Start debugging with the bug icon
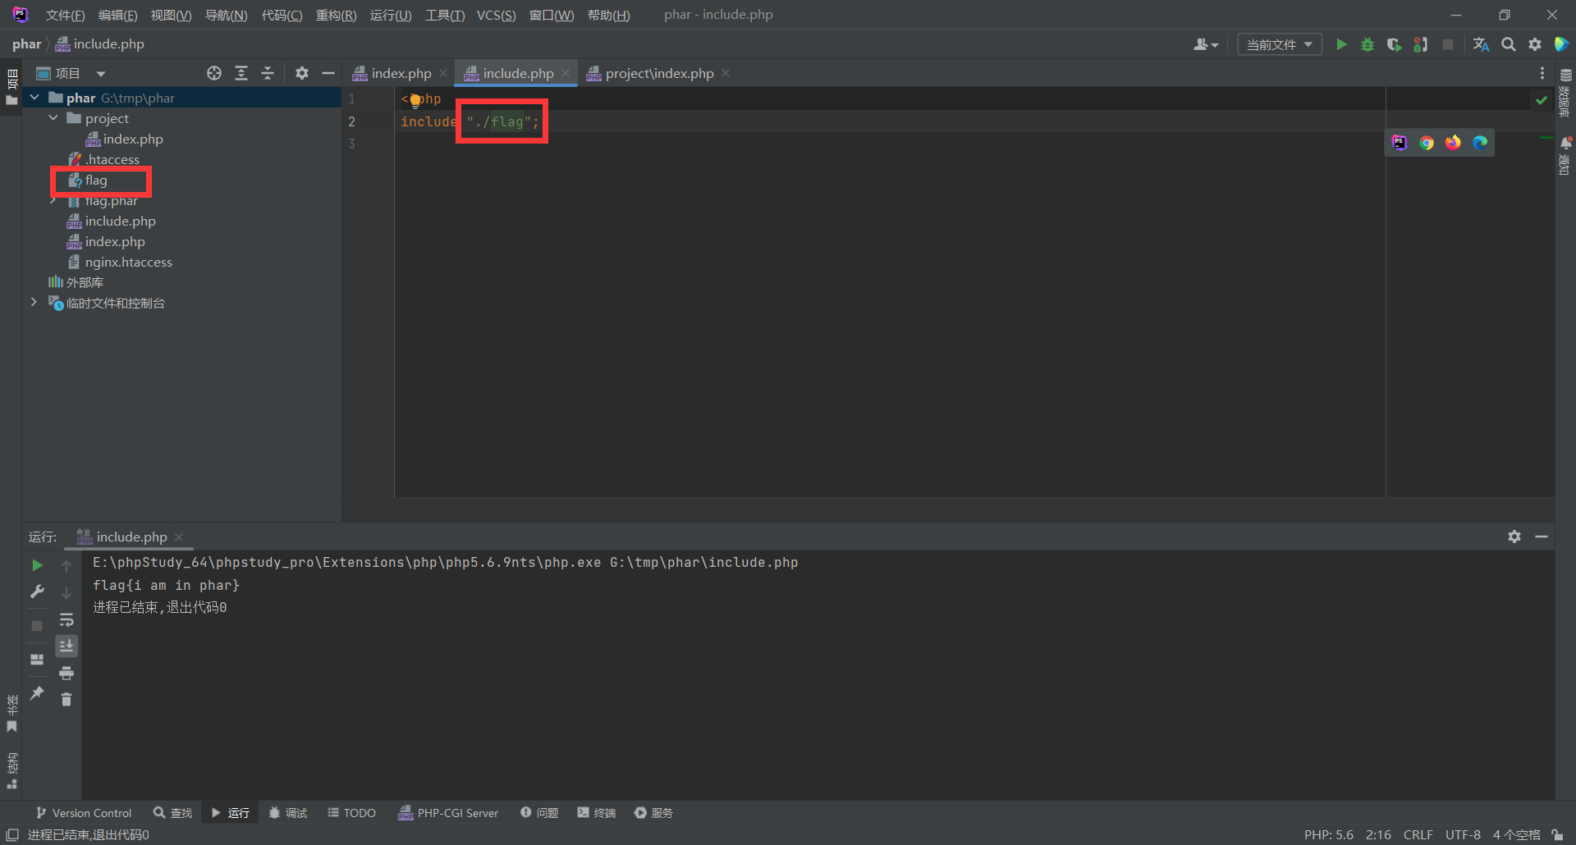Screen dimensions: 1576x845 tap(1368, 44)
